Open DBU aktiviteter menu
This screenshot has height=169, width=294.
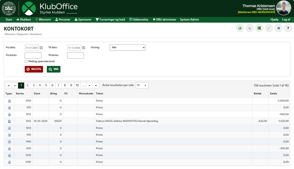pyautogui.click(x=164, y=20)
